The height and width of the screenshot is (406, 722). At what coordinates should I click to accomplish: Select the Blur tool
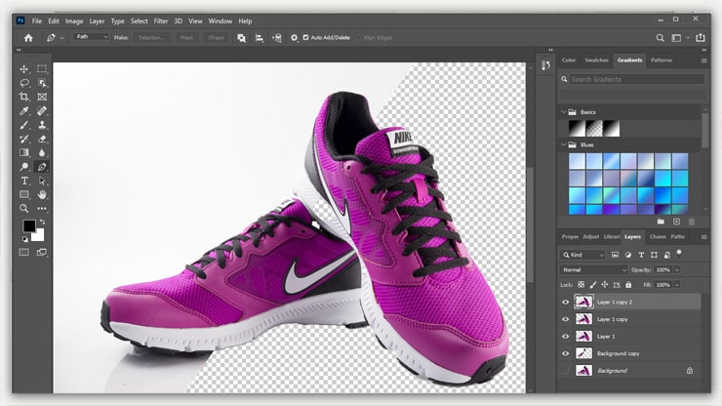click(42, 152)
